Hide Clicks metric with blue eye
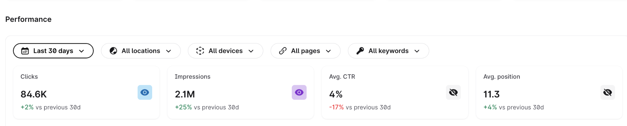 [x=145, y=92]
